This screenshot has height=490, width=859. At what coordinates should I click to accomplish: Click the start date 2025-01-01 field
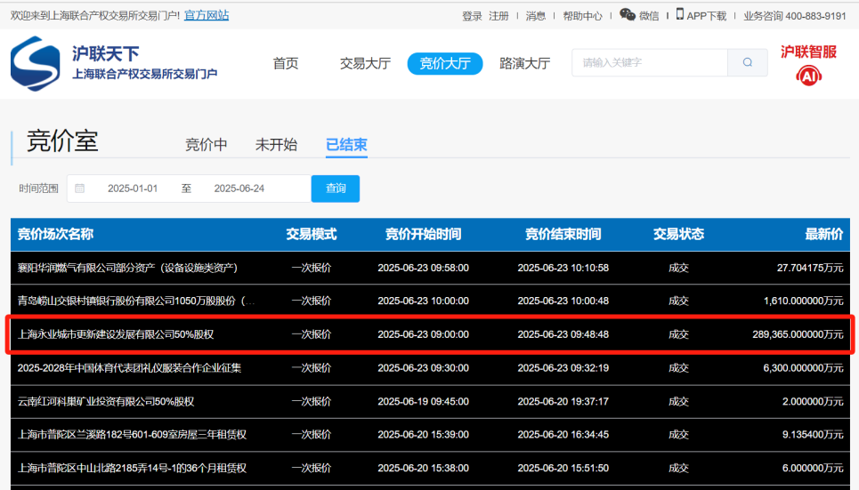pyautogui.click(x=133, y=189)
